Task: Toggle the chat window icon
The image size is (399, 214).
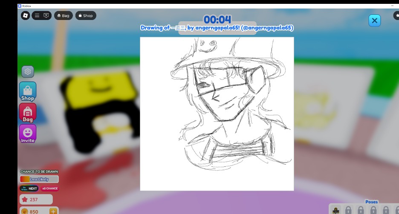Action: click(46, 16)
